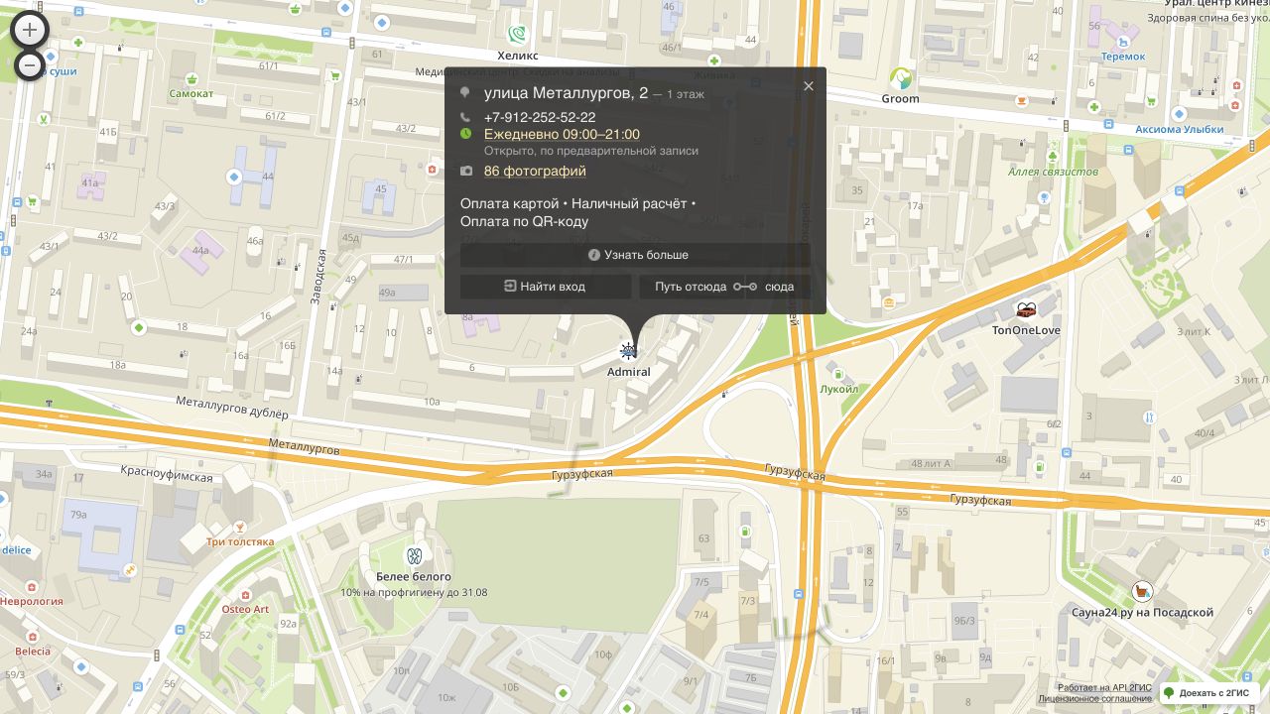This screenshot has height=714, width=1270.
Task: Open the 86 фотографий link
Action: (535, 172)
